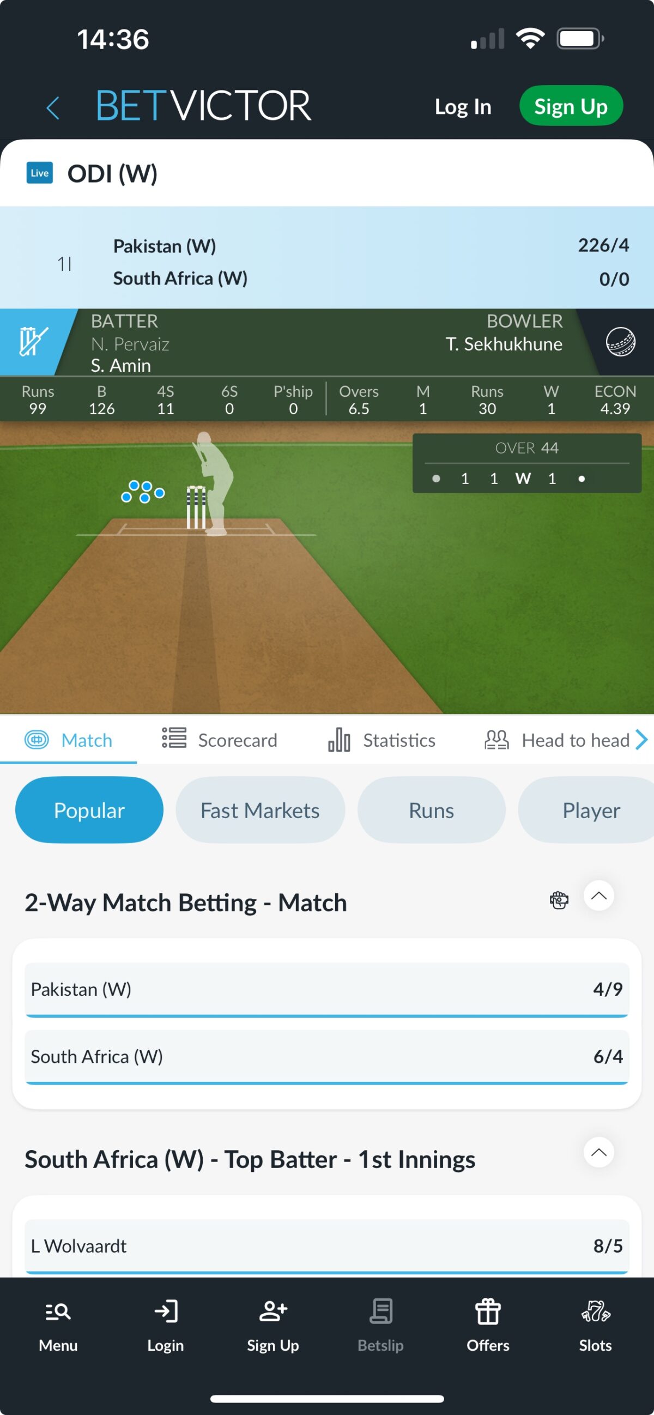Tap Log In at the top

463,107
